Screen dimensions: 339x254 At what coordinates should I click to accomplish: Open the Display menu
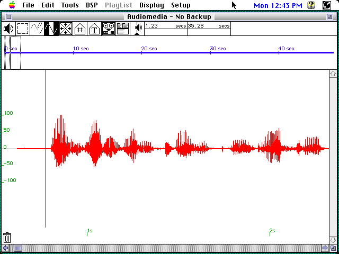(x=151, y=5)
